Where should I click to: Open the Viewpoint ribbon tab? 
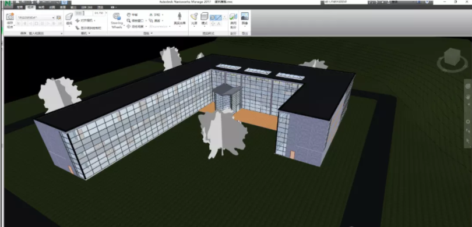tap(30, 7)
